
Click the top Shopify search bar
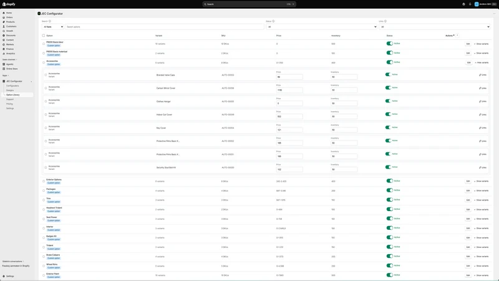tap(249, 4)
